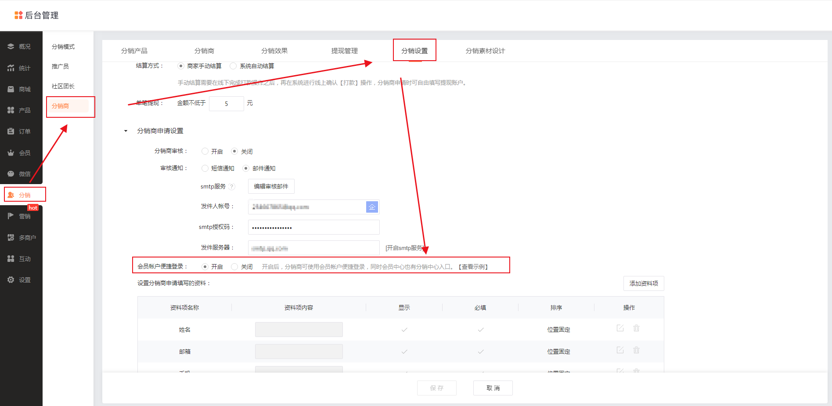Click the 取消 button
Screen dimensions: 832x406
click(493, 388)
